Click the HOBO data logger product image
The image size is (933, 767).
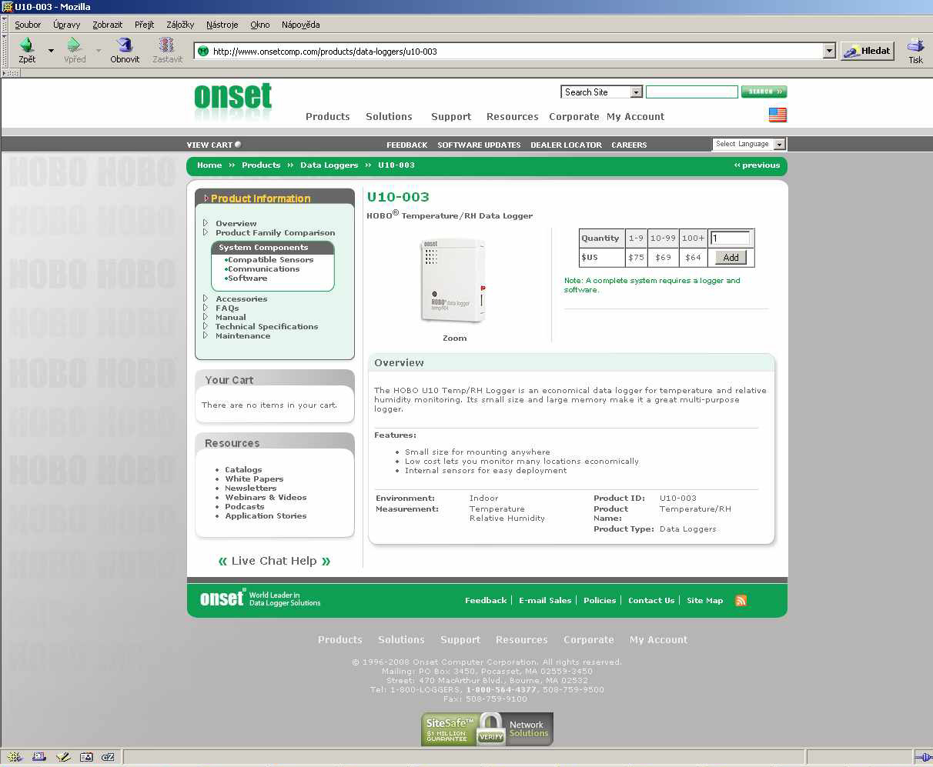(x=453, y=280)
